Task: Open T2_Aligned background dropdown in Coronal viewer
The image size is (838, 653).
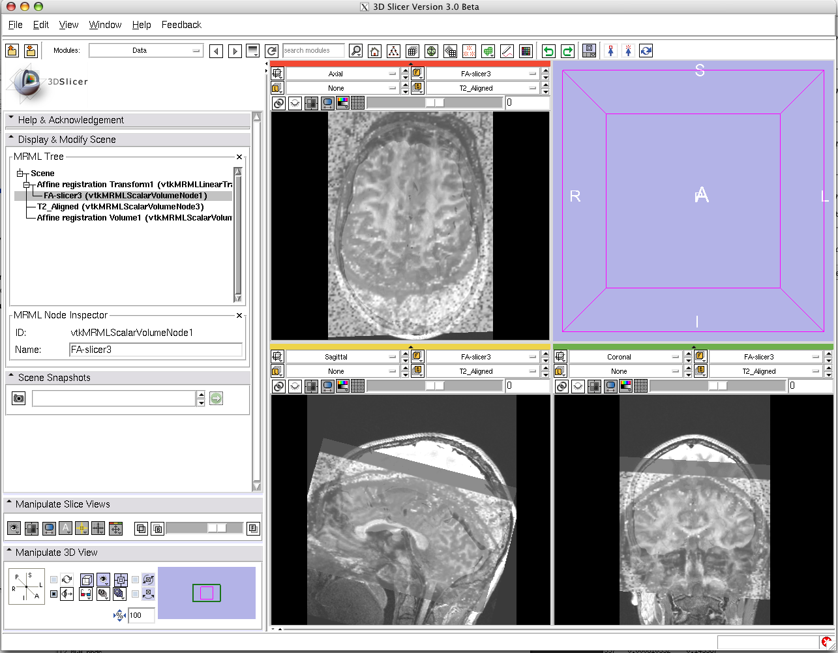Action: tap(766, 371)
